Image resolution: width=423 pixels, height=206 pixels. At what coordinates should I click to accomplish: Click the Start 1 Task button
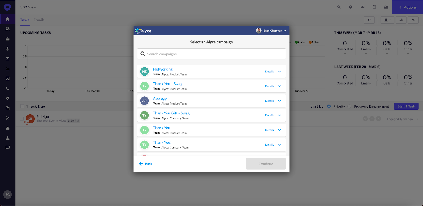click(406, 106)
